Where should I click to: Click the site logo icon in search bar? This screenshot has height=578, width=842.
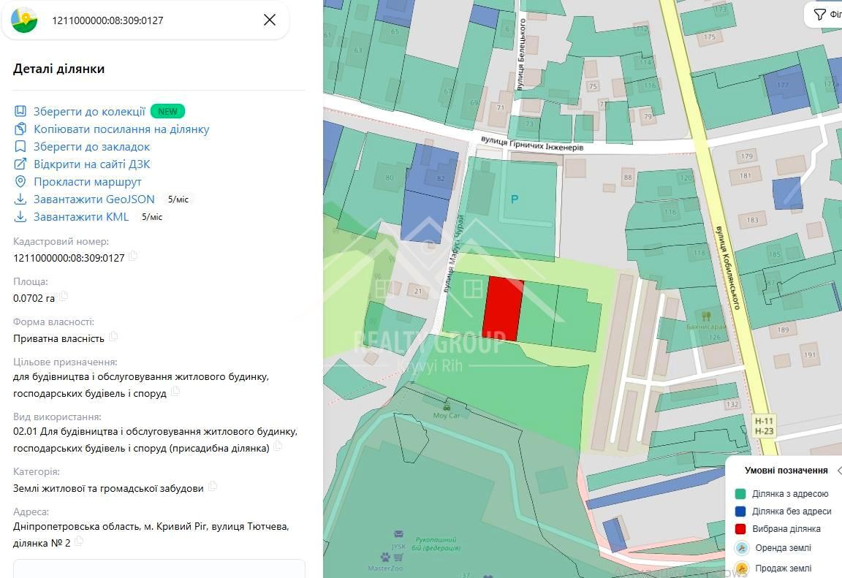click(x=24, y=20)
